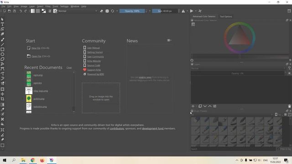
Task: Clear the Recent Documents list
Action: tap(69, 68)
